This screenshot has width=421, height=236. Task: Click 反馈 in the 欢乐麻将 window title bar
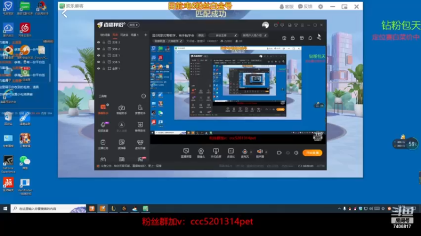point(305,6)
